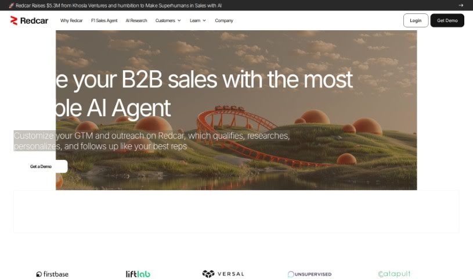Expand the Customers dropdown menu
Viewport: 473px width, 279px height.
[168, 20]
